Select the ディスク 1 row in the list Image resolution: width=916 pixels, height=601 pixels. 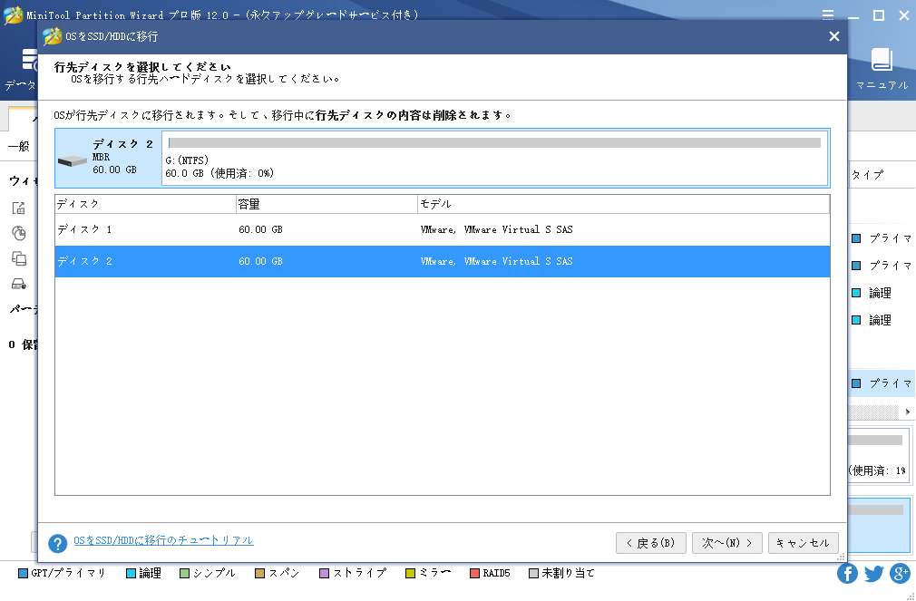click(443, 229)
